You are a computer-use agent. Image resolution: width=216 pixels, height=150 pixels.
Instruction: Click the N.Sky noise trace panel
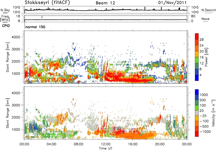coord(106,10)
